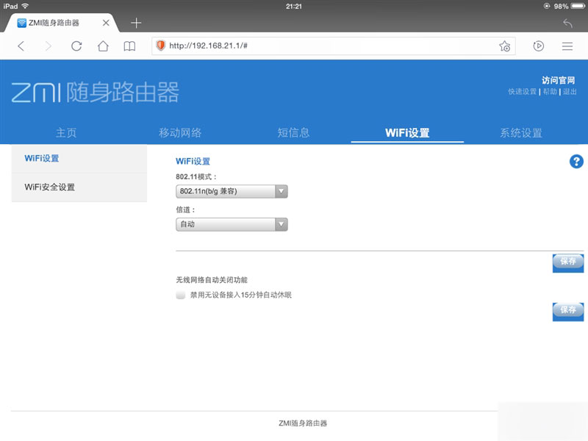Viewport: 588px width, 441px height.
Task: Click the circular play icon near the menu
Action: point(538,46)
